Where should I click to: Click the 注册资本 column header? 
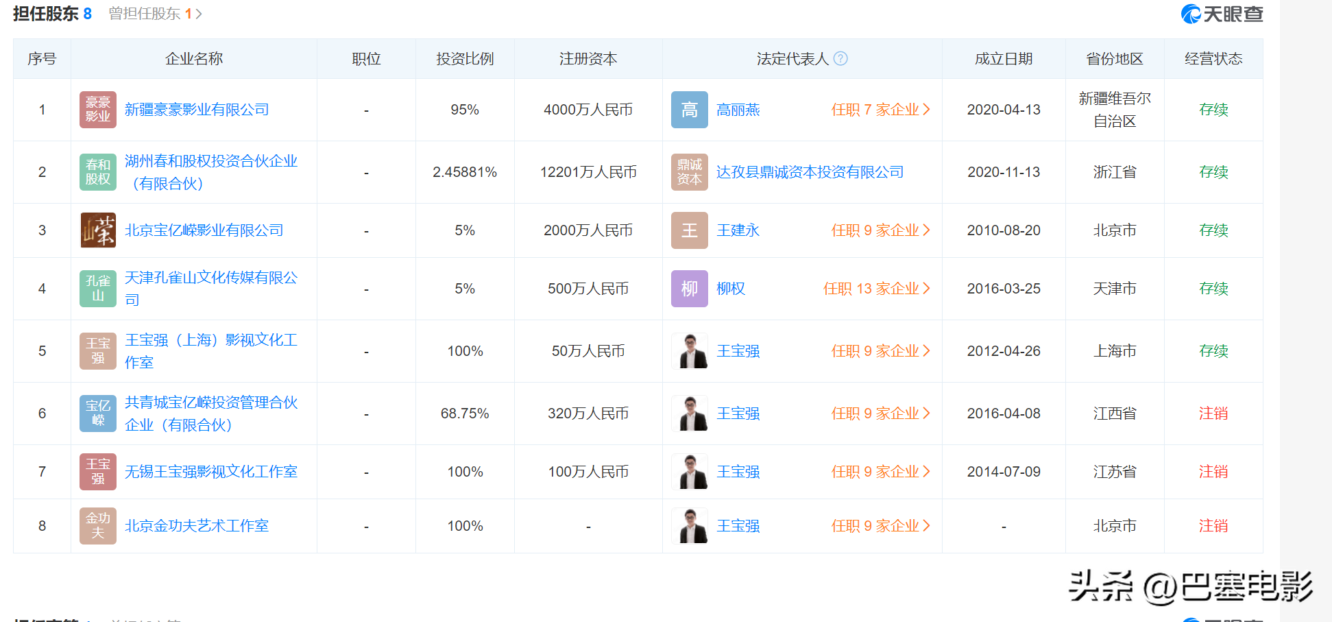pos(588,59)
